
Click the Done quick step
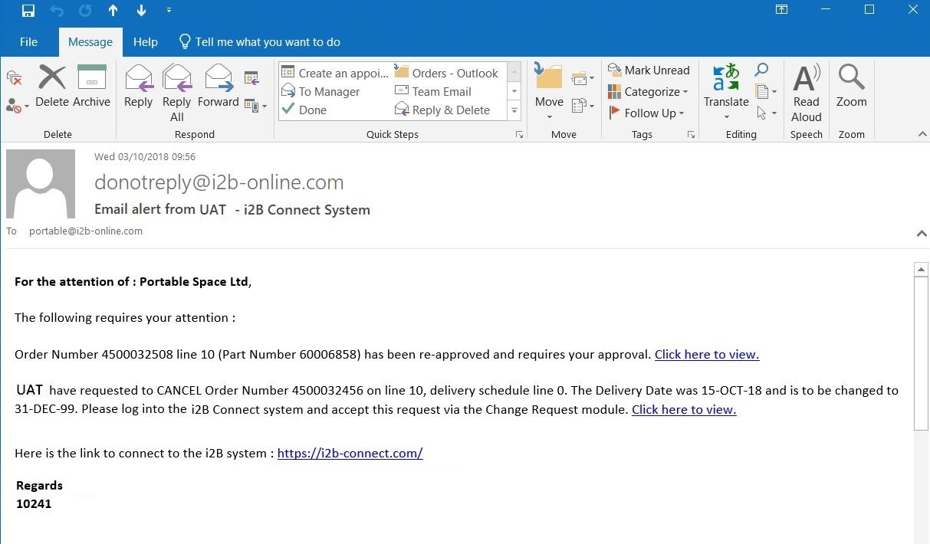click(x=304, y=110)
